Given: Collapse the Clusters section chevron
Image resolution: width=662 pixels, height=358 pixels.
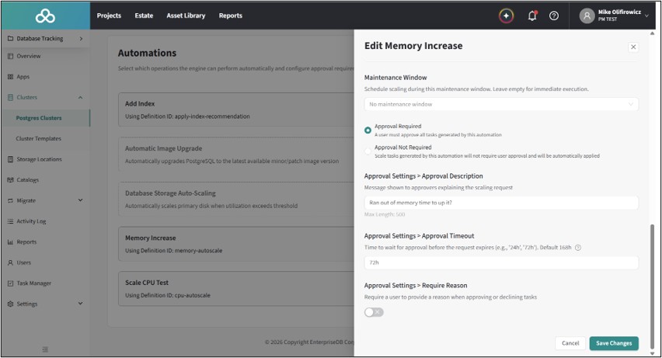Looking at the screenshot, I should [x=80, y=98].
